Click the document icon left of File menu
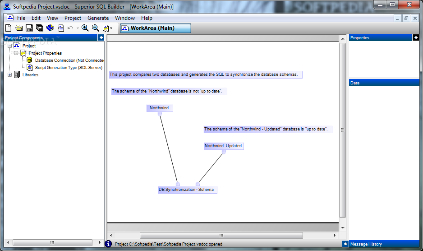The width and height of the screenshot is (423, 251). (10, 18)
